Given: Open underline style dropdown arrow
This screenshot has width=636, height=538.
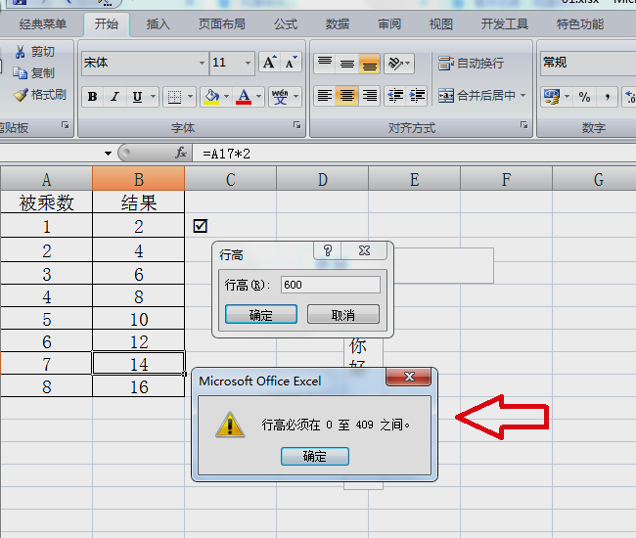Looking at the screenshot, I should pos(154,97).
